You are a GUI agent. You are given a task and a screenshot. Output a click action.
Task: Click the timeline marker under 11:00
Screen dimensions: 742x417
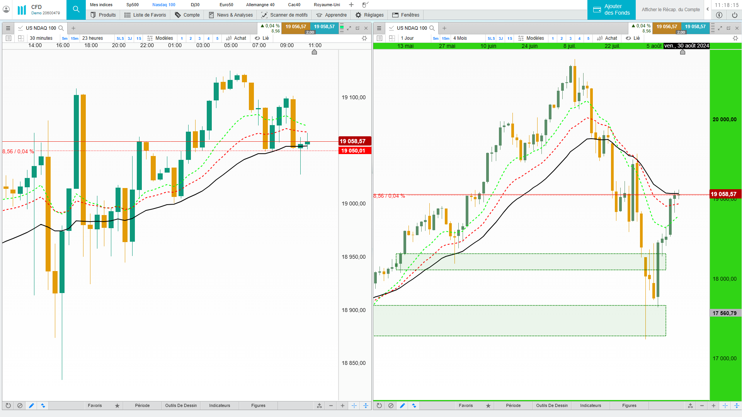pos(314,52)
